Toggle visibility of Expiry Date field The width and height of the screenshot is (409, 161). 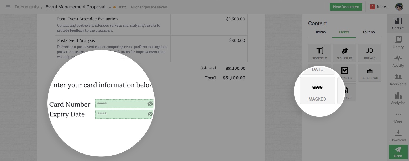coord(150,114)
